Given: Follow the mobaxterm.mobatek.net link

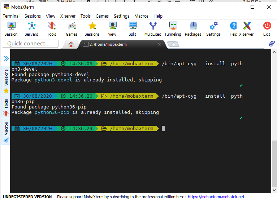Looking at the screenshot, I should tap(216, 197).
